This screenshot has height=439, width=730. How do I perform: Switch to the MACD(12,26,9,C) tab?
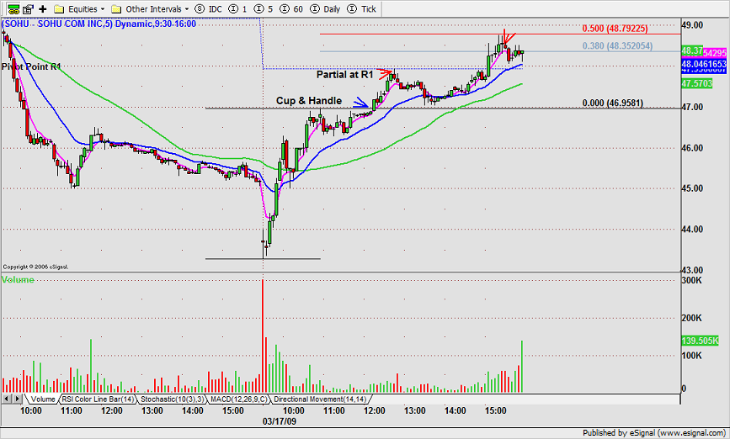click(239, 399)
